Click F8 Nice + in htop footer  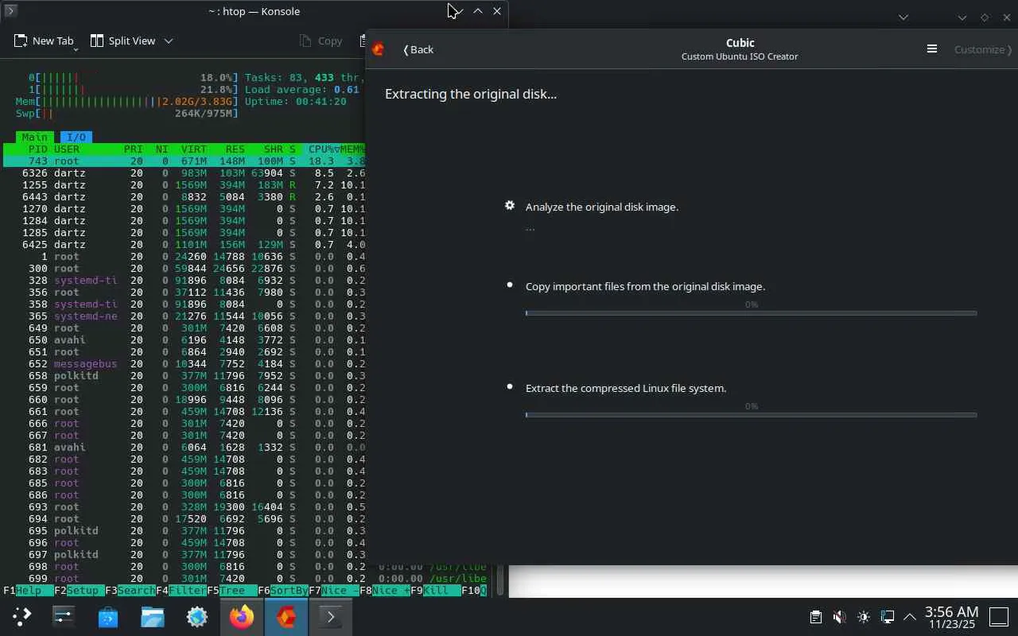(384, 591)
